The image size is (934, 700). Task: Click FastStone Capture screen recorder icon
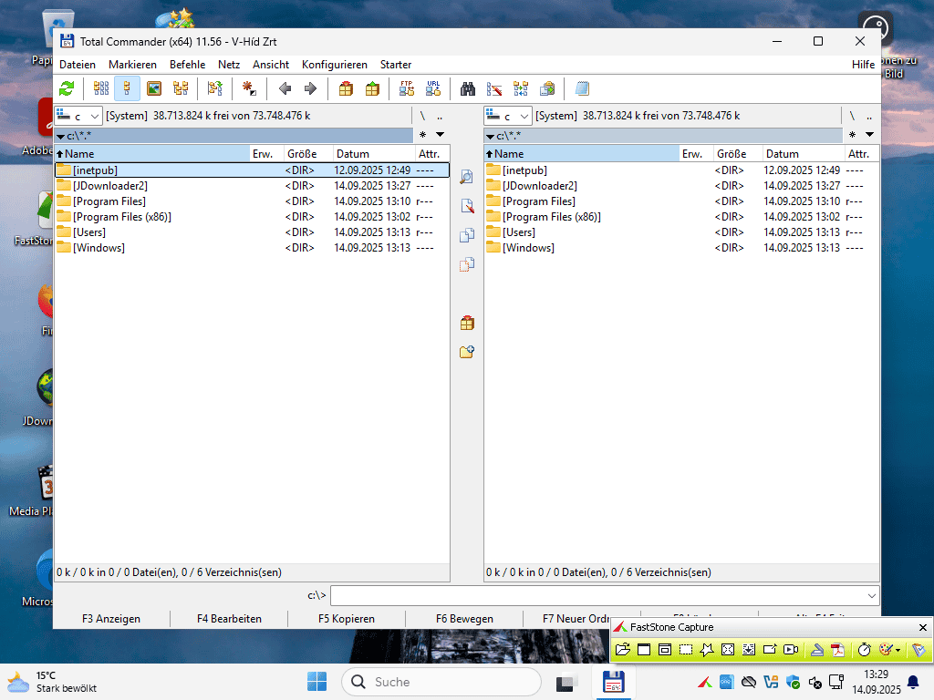tap(791, 649)
